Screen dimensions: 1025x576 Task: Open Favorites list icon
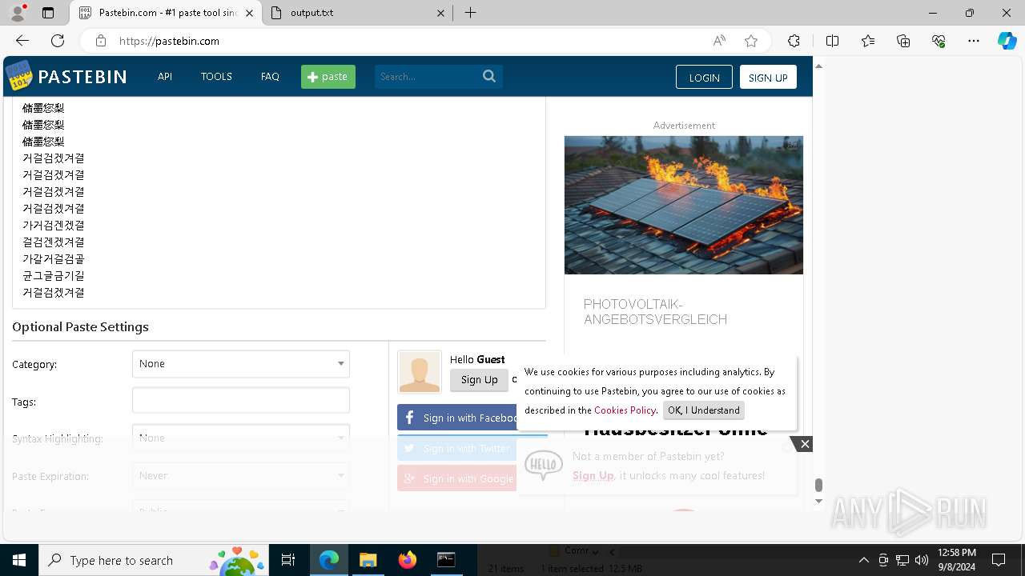pyautogui.click(x=868, y=41)
